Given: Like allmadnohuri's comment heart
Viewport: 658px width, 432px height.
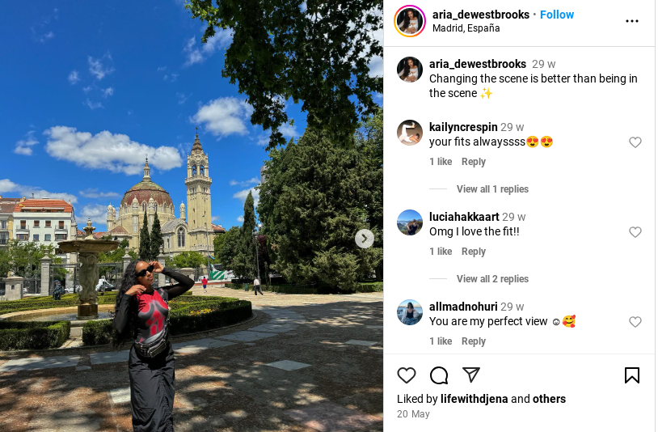Looking at the screenshot, I should point(635,322).
